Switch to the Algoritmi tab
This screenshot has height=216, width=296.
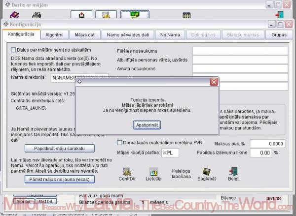(54, 35)
